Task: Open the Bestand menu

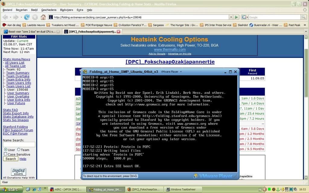Action: pos(7,10)
